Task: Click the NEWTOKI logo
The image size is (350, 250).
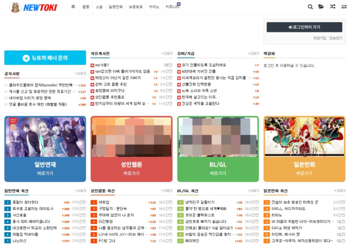Action: click(33, 8)
